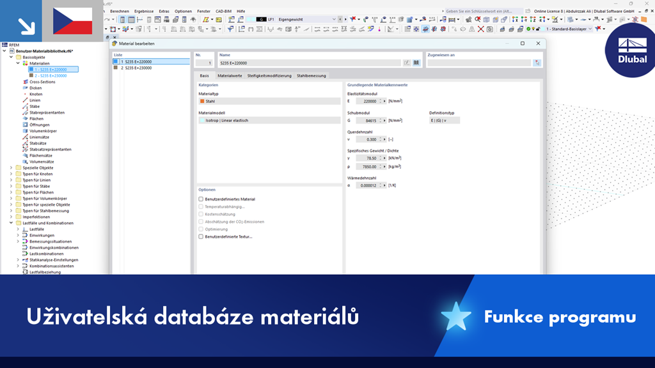Collapse the Materialien tree node
Viewport: 655px width, 368px height.
18,63
